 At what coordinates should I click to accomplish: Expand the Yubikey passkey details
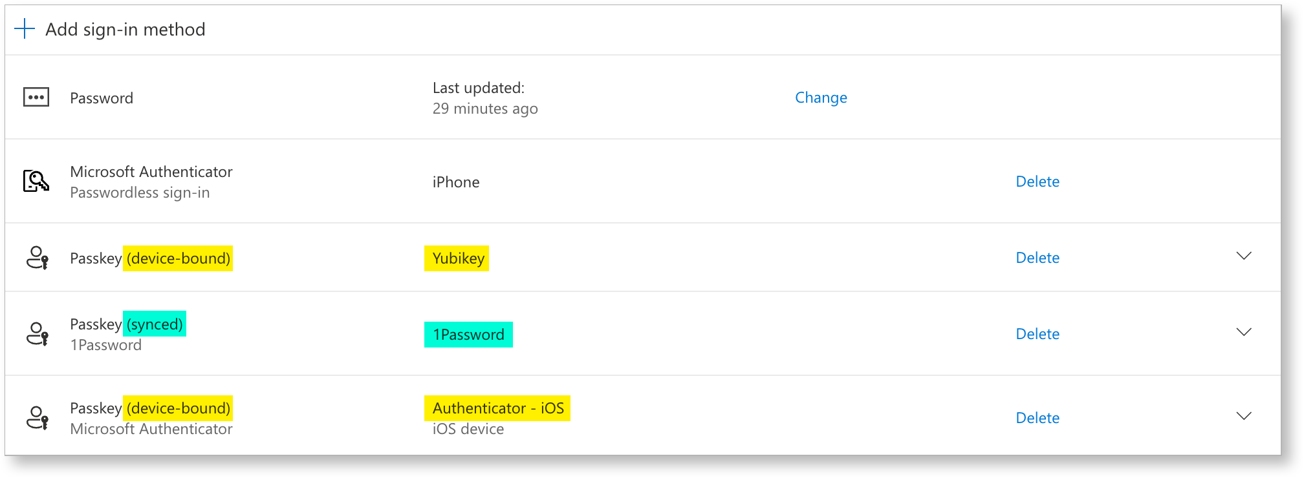tap(1243, 256)
